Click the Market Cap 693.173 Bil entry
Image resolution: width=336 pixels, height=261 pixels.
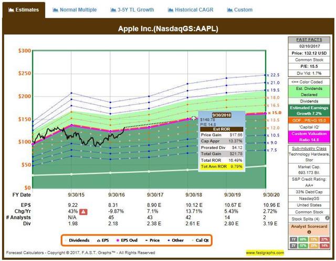[x=309, y=170]
